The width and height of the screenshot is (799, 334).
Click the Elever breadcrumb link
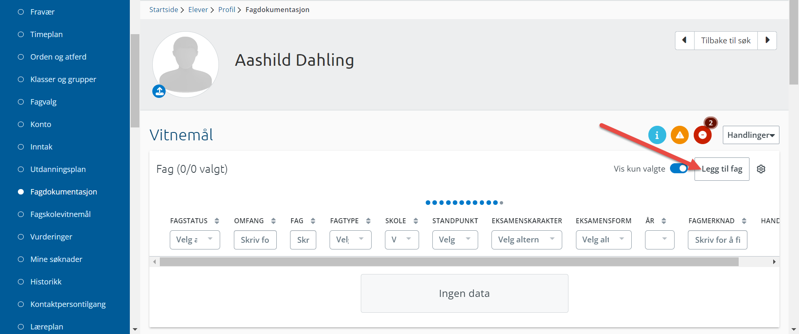click(x=198, y=10)
